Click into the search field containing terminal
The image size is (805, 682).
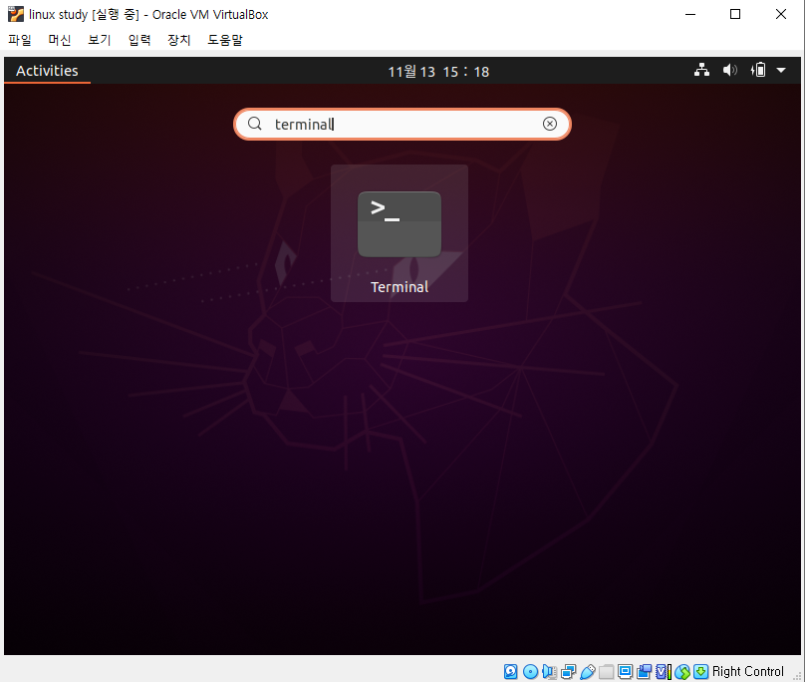[402, 124]
